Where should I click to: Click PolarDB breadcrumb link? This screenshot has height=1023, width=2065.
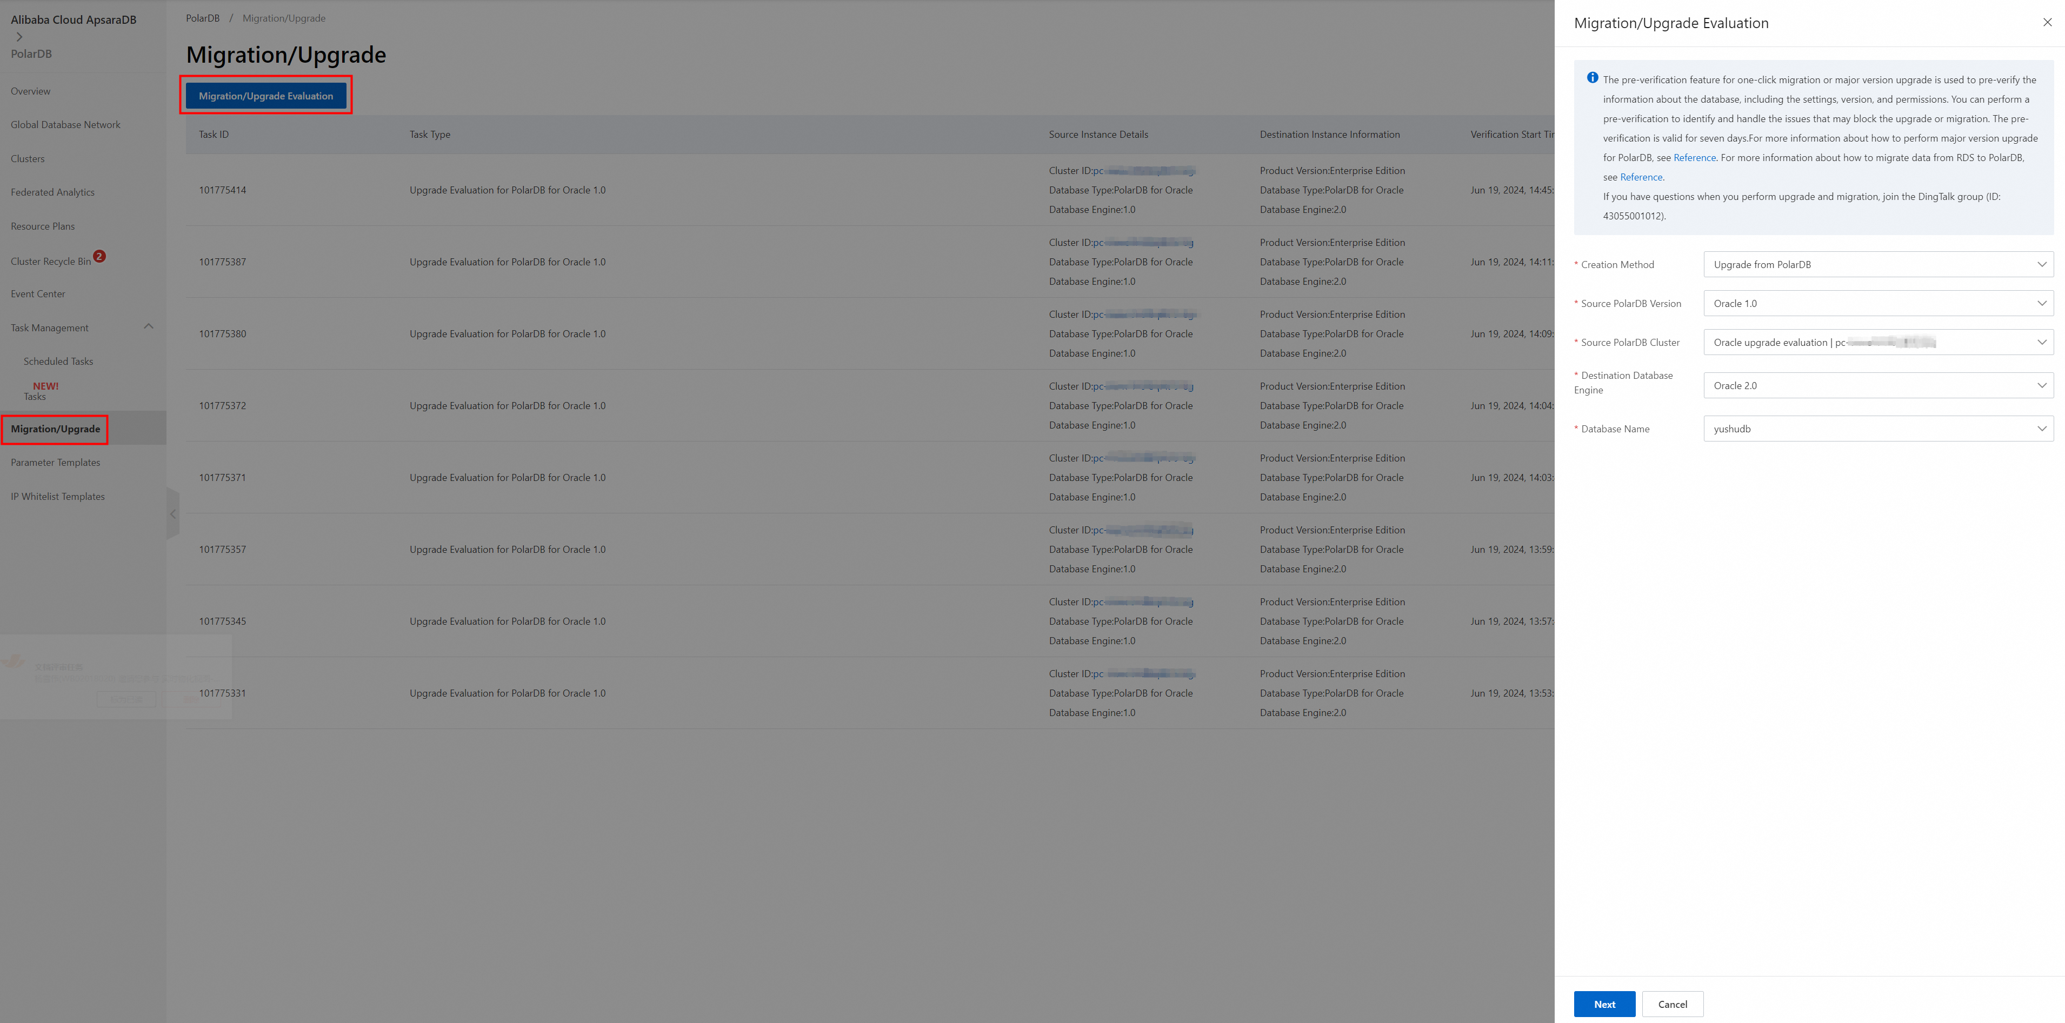[202, 18]
